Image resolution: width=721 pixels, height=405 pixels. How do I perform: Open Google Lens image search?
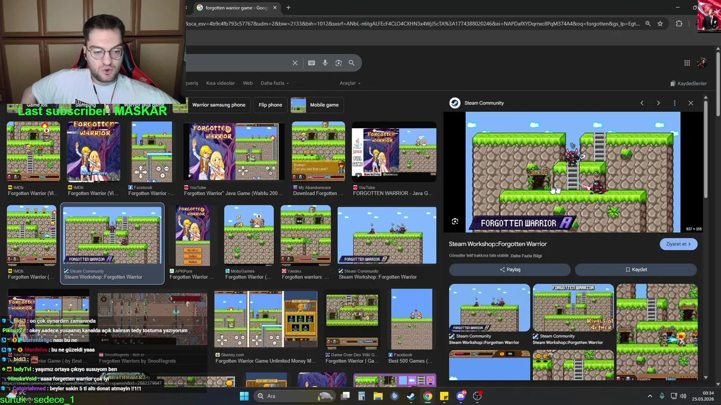339,63
